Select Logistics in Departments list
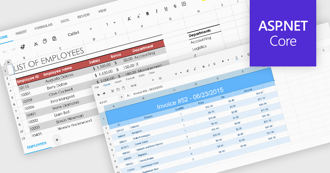This screenshot has width=330, height=173. [x=199, y=48]
